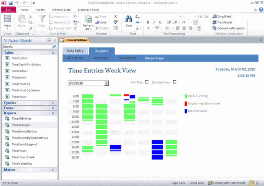Click the Gridlines icon

[x=199, y=28]
